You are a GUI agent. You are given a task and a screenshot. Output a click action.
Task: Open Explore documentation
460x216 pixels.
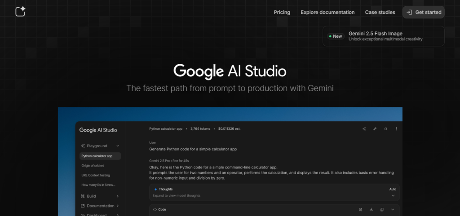tap(327, 12)
